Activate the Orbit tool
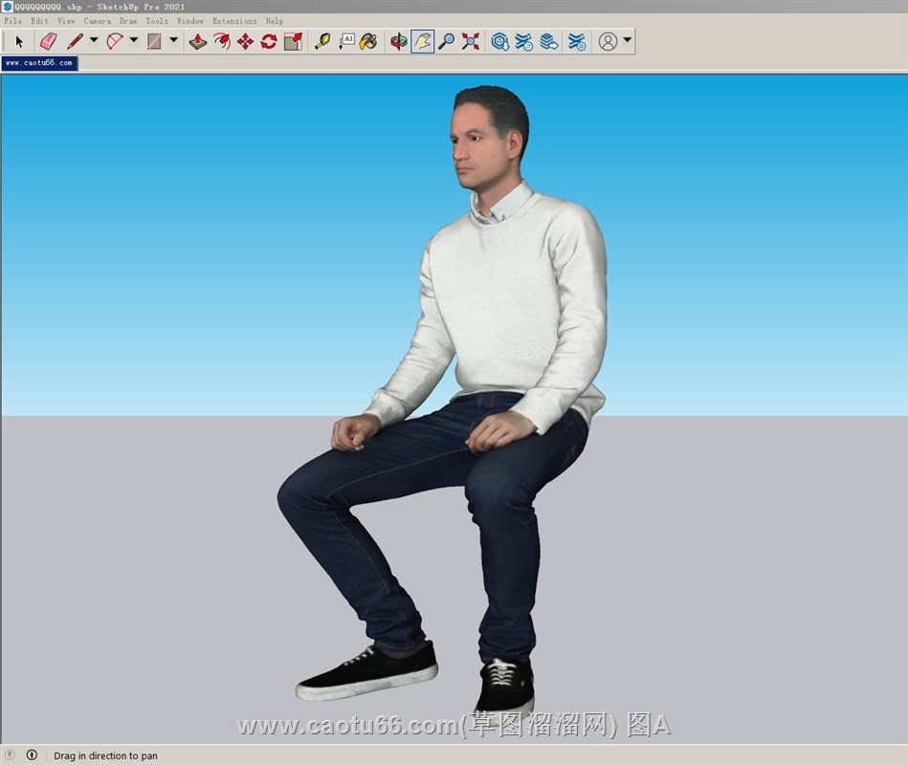Image resolution: width=908 pixels, height=765 pixels. point(398,41)
